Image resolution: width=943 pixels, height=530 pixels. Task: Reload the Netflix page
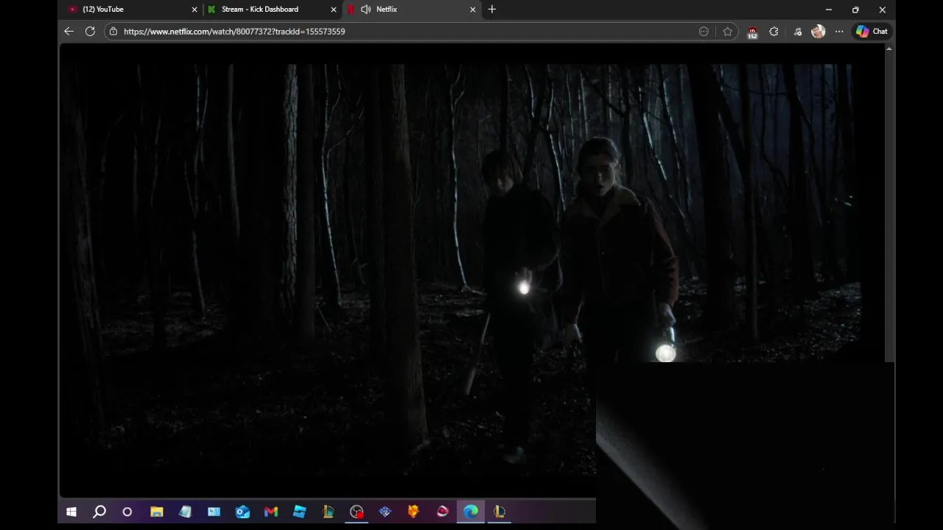coord(90,32)
